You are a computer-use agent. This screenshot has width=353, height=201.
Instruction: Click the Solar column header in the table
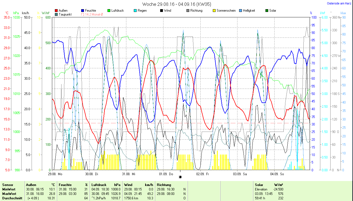[x=259, y=185]
